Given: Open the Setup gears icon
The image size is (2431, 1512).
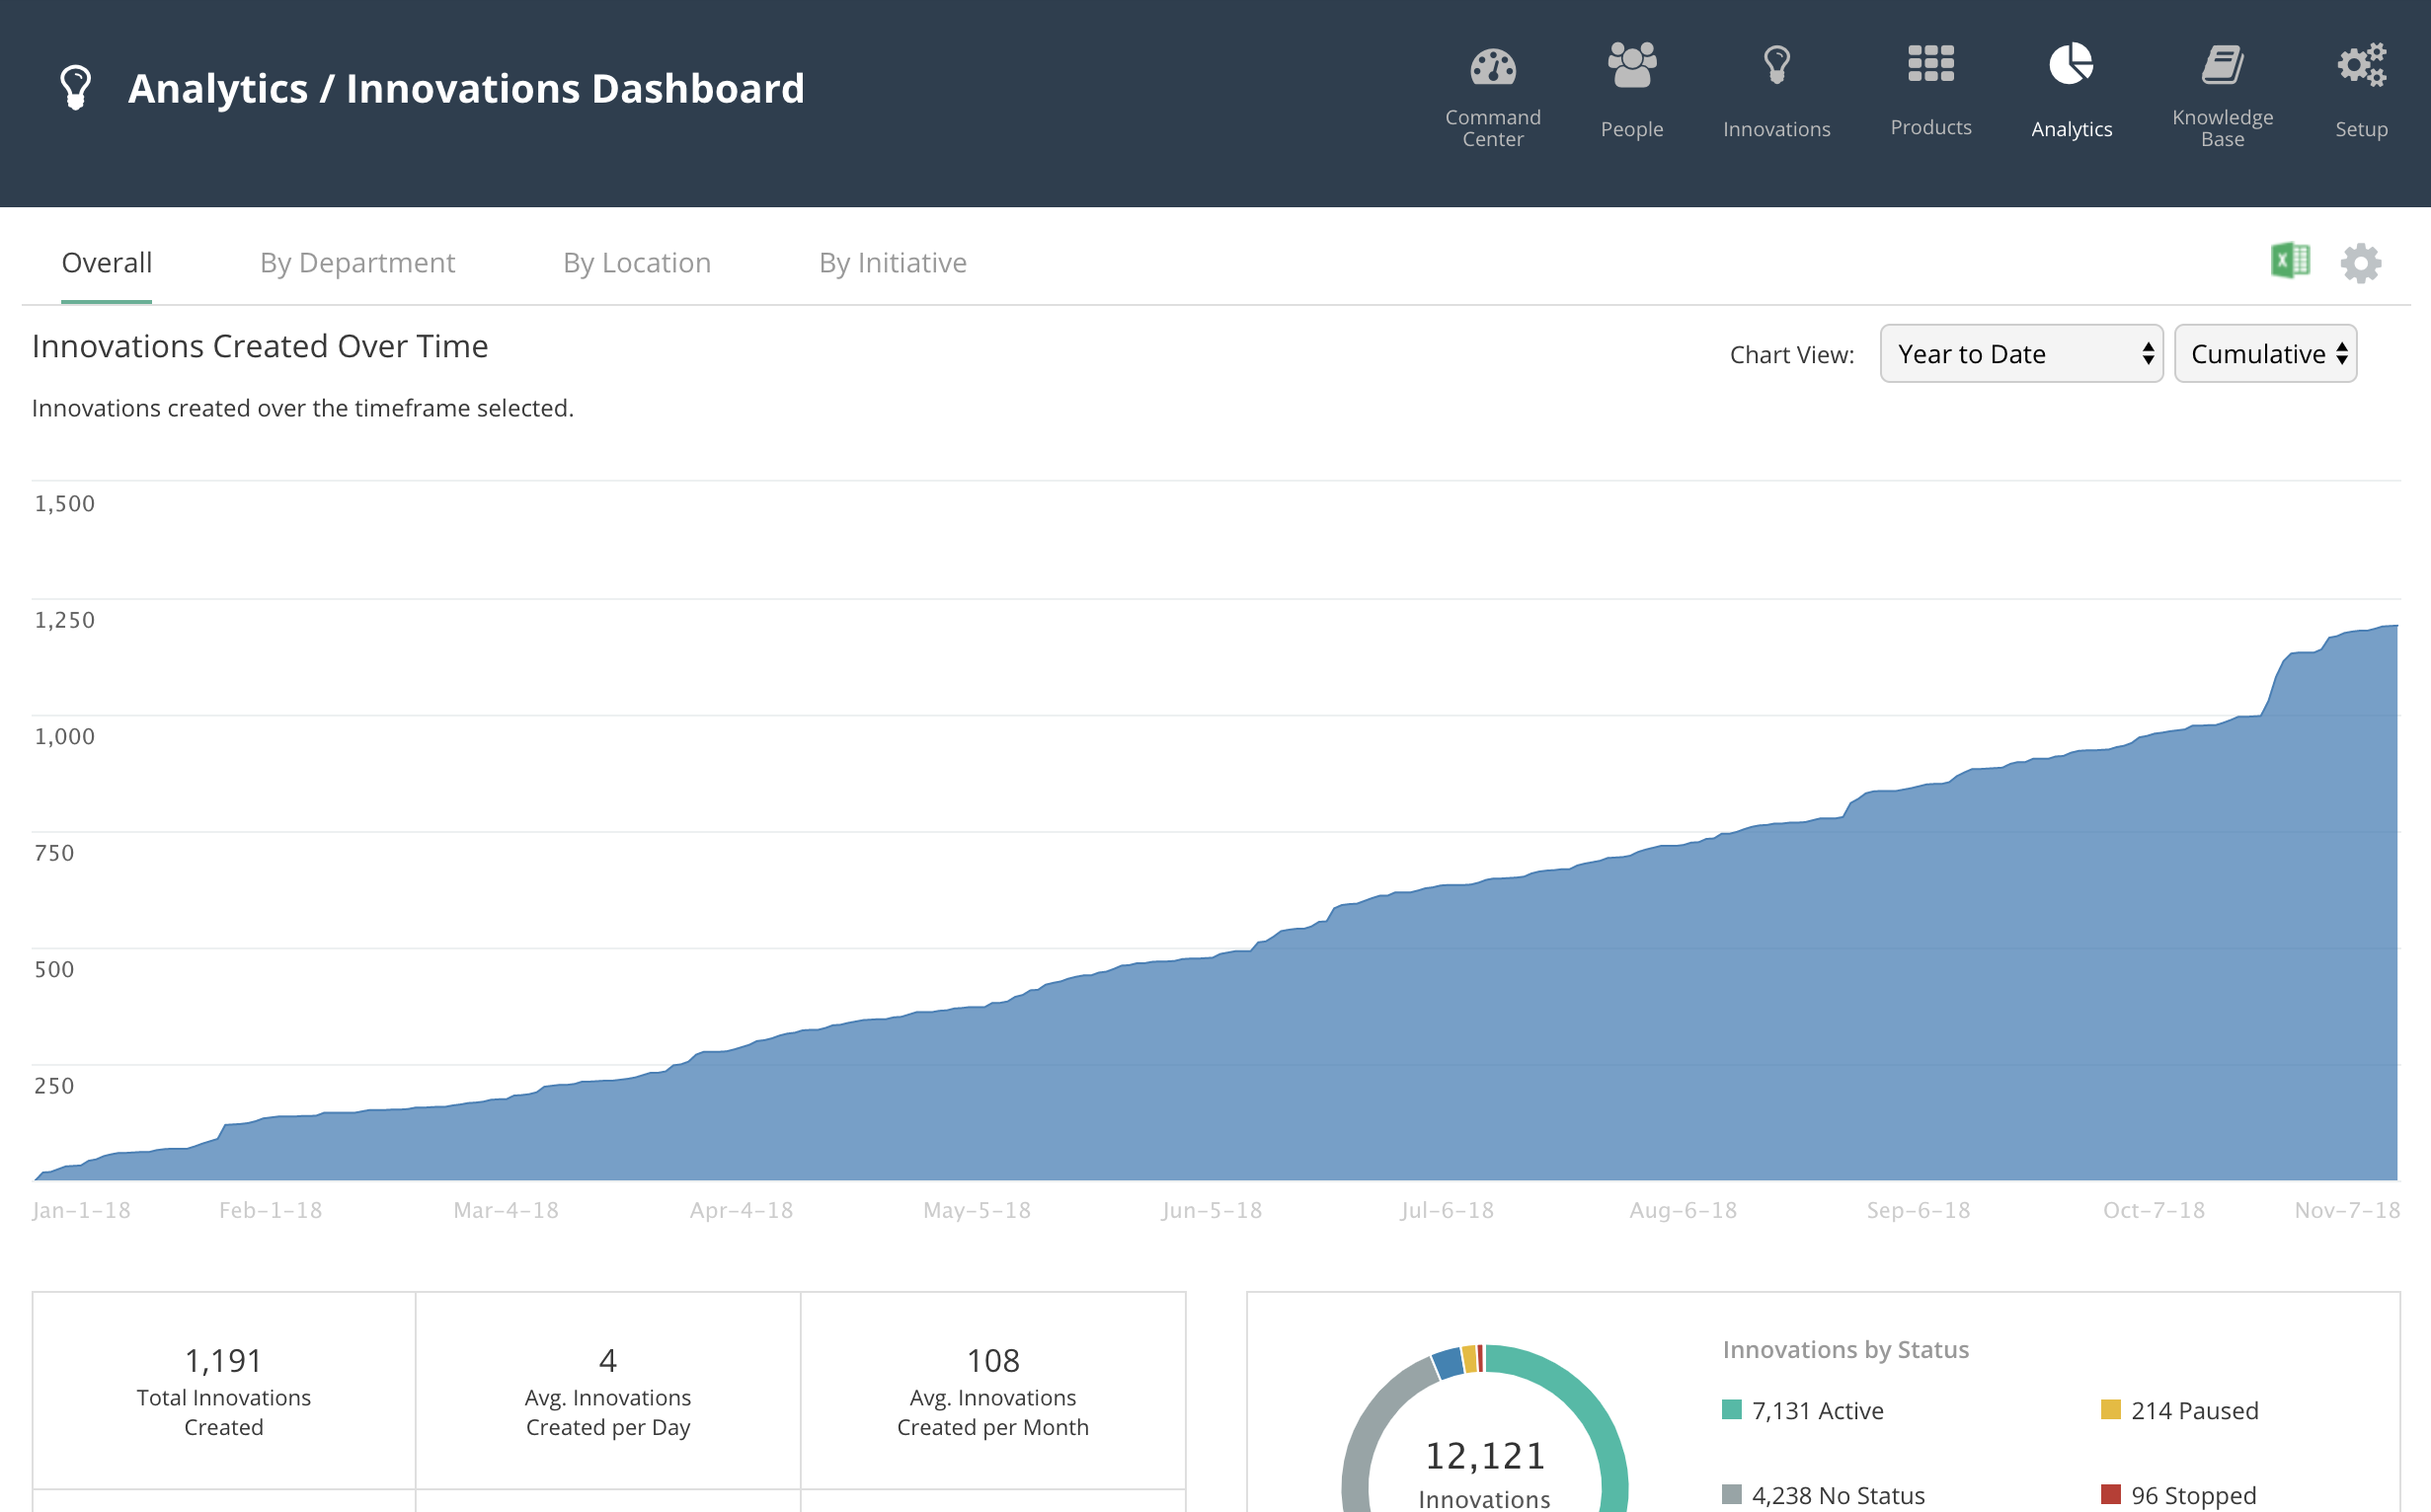Looking at the screenshot, I should [2361, 65].
